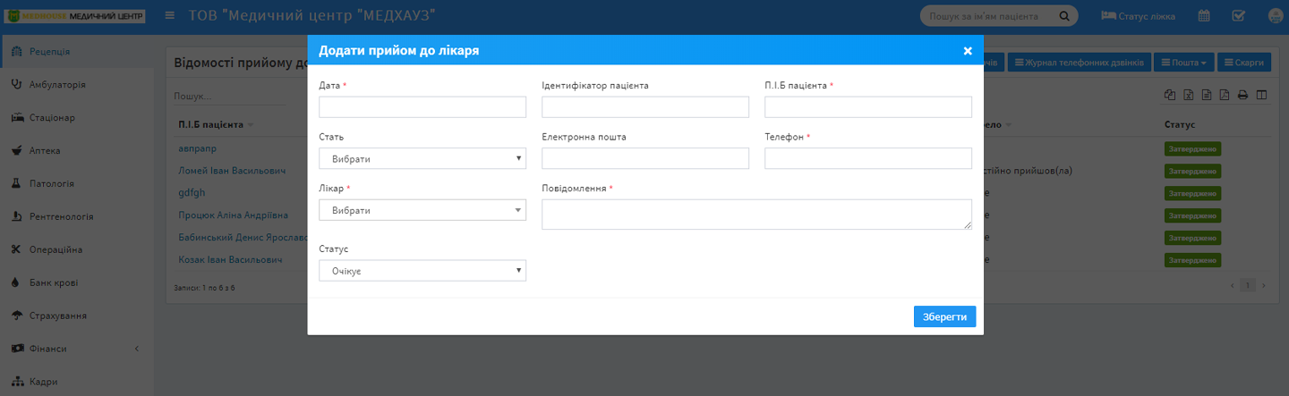Click the Статус column header
1289x396 pixels.
point(1180,124)
